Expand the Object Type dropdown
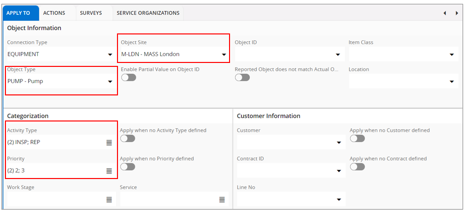Screen dimensions: 465x210 [110, 82]
